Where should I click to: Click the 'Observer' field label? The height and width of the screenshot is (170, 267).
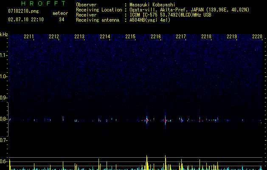point(86,5)
